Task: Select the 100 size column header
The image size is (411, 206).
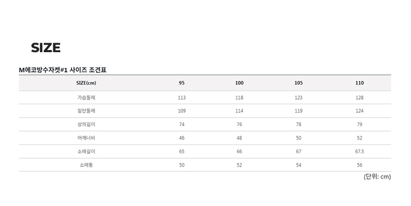Action: (239, 83)
